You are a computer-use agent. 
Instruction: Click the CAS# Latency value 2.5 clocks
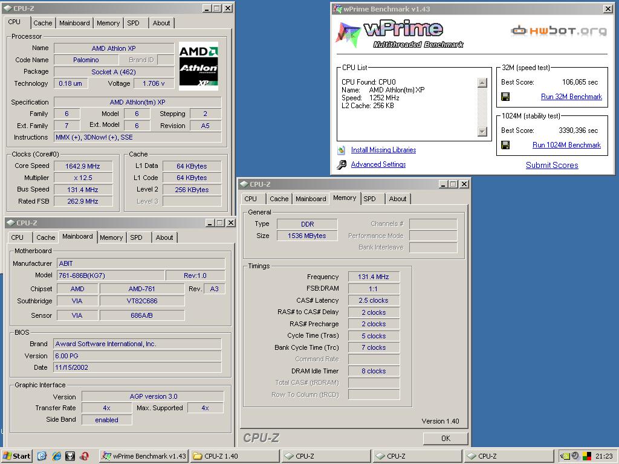click(x=374, y=301)
